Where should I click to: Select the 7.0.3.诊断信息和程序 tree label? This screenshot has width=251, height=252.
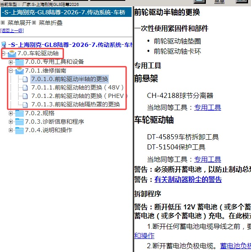pos(54,122)
